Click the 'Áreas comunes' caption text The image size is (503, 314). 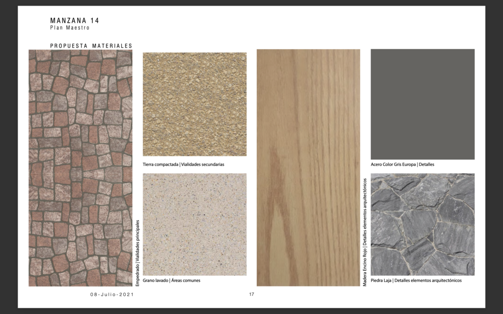point(186,280)
